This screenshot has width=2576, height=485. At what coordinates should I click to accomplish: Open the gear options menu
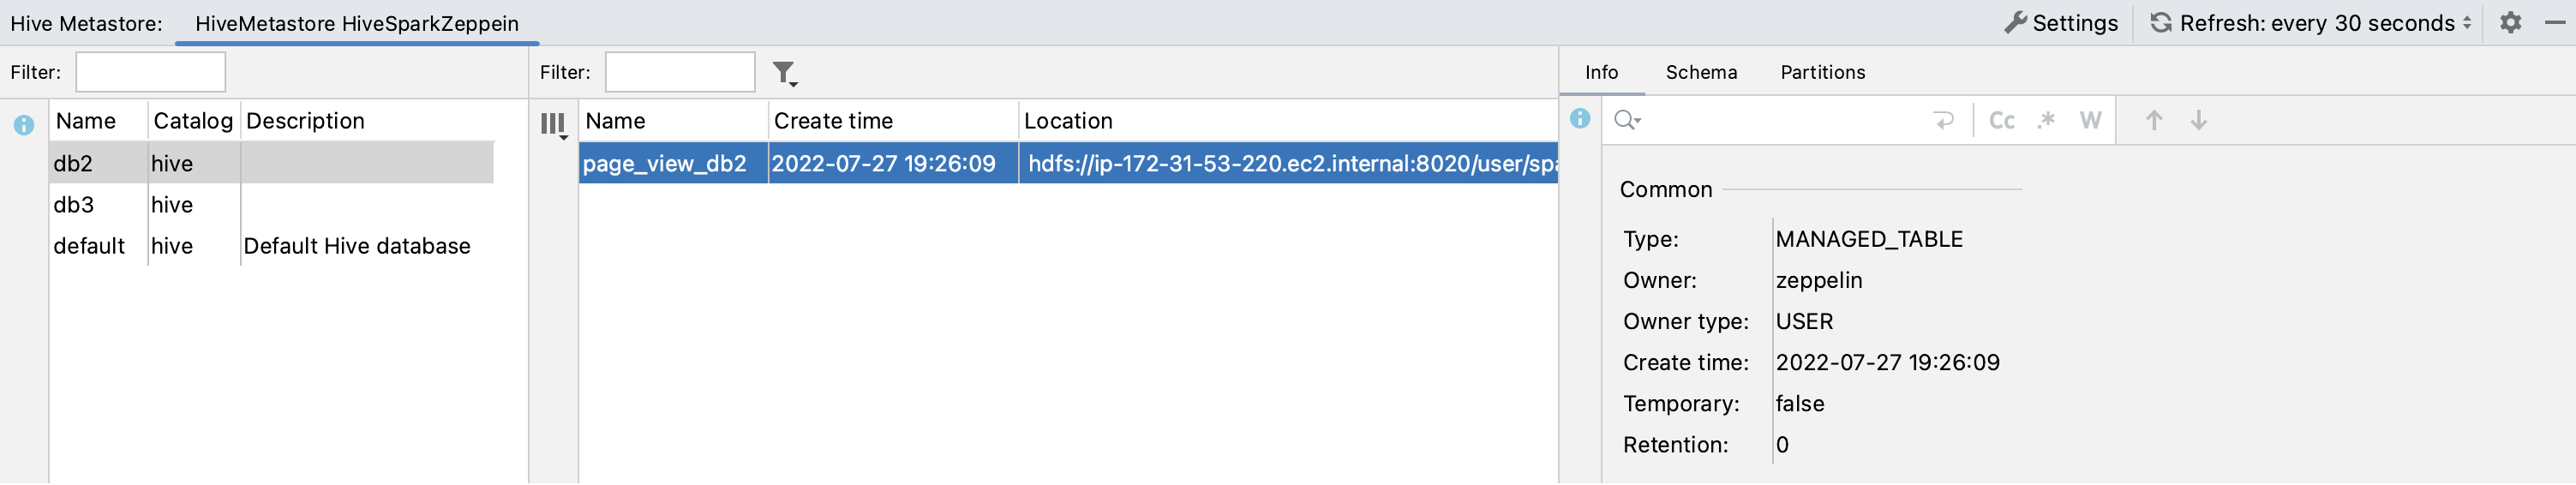2510,23
